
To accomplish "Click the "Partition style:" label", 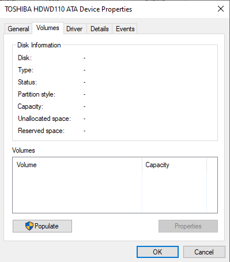I will (x=36, y=94).
